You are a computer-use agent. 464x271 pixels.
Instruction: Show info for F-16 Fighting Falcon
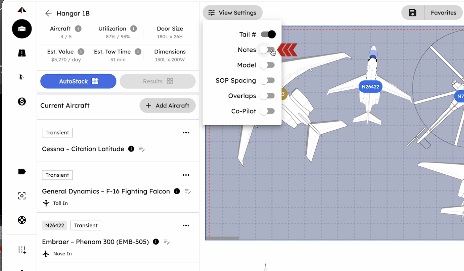pyautogui.click(x=177, y=191)
